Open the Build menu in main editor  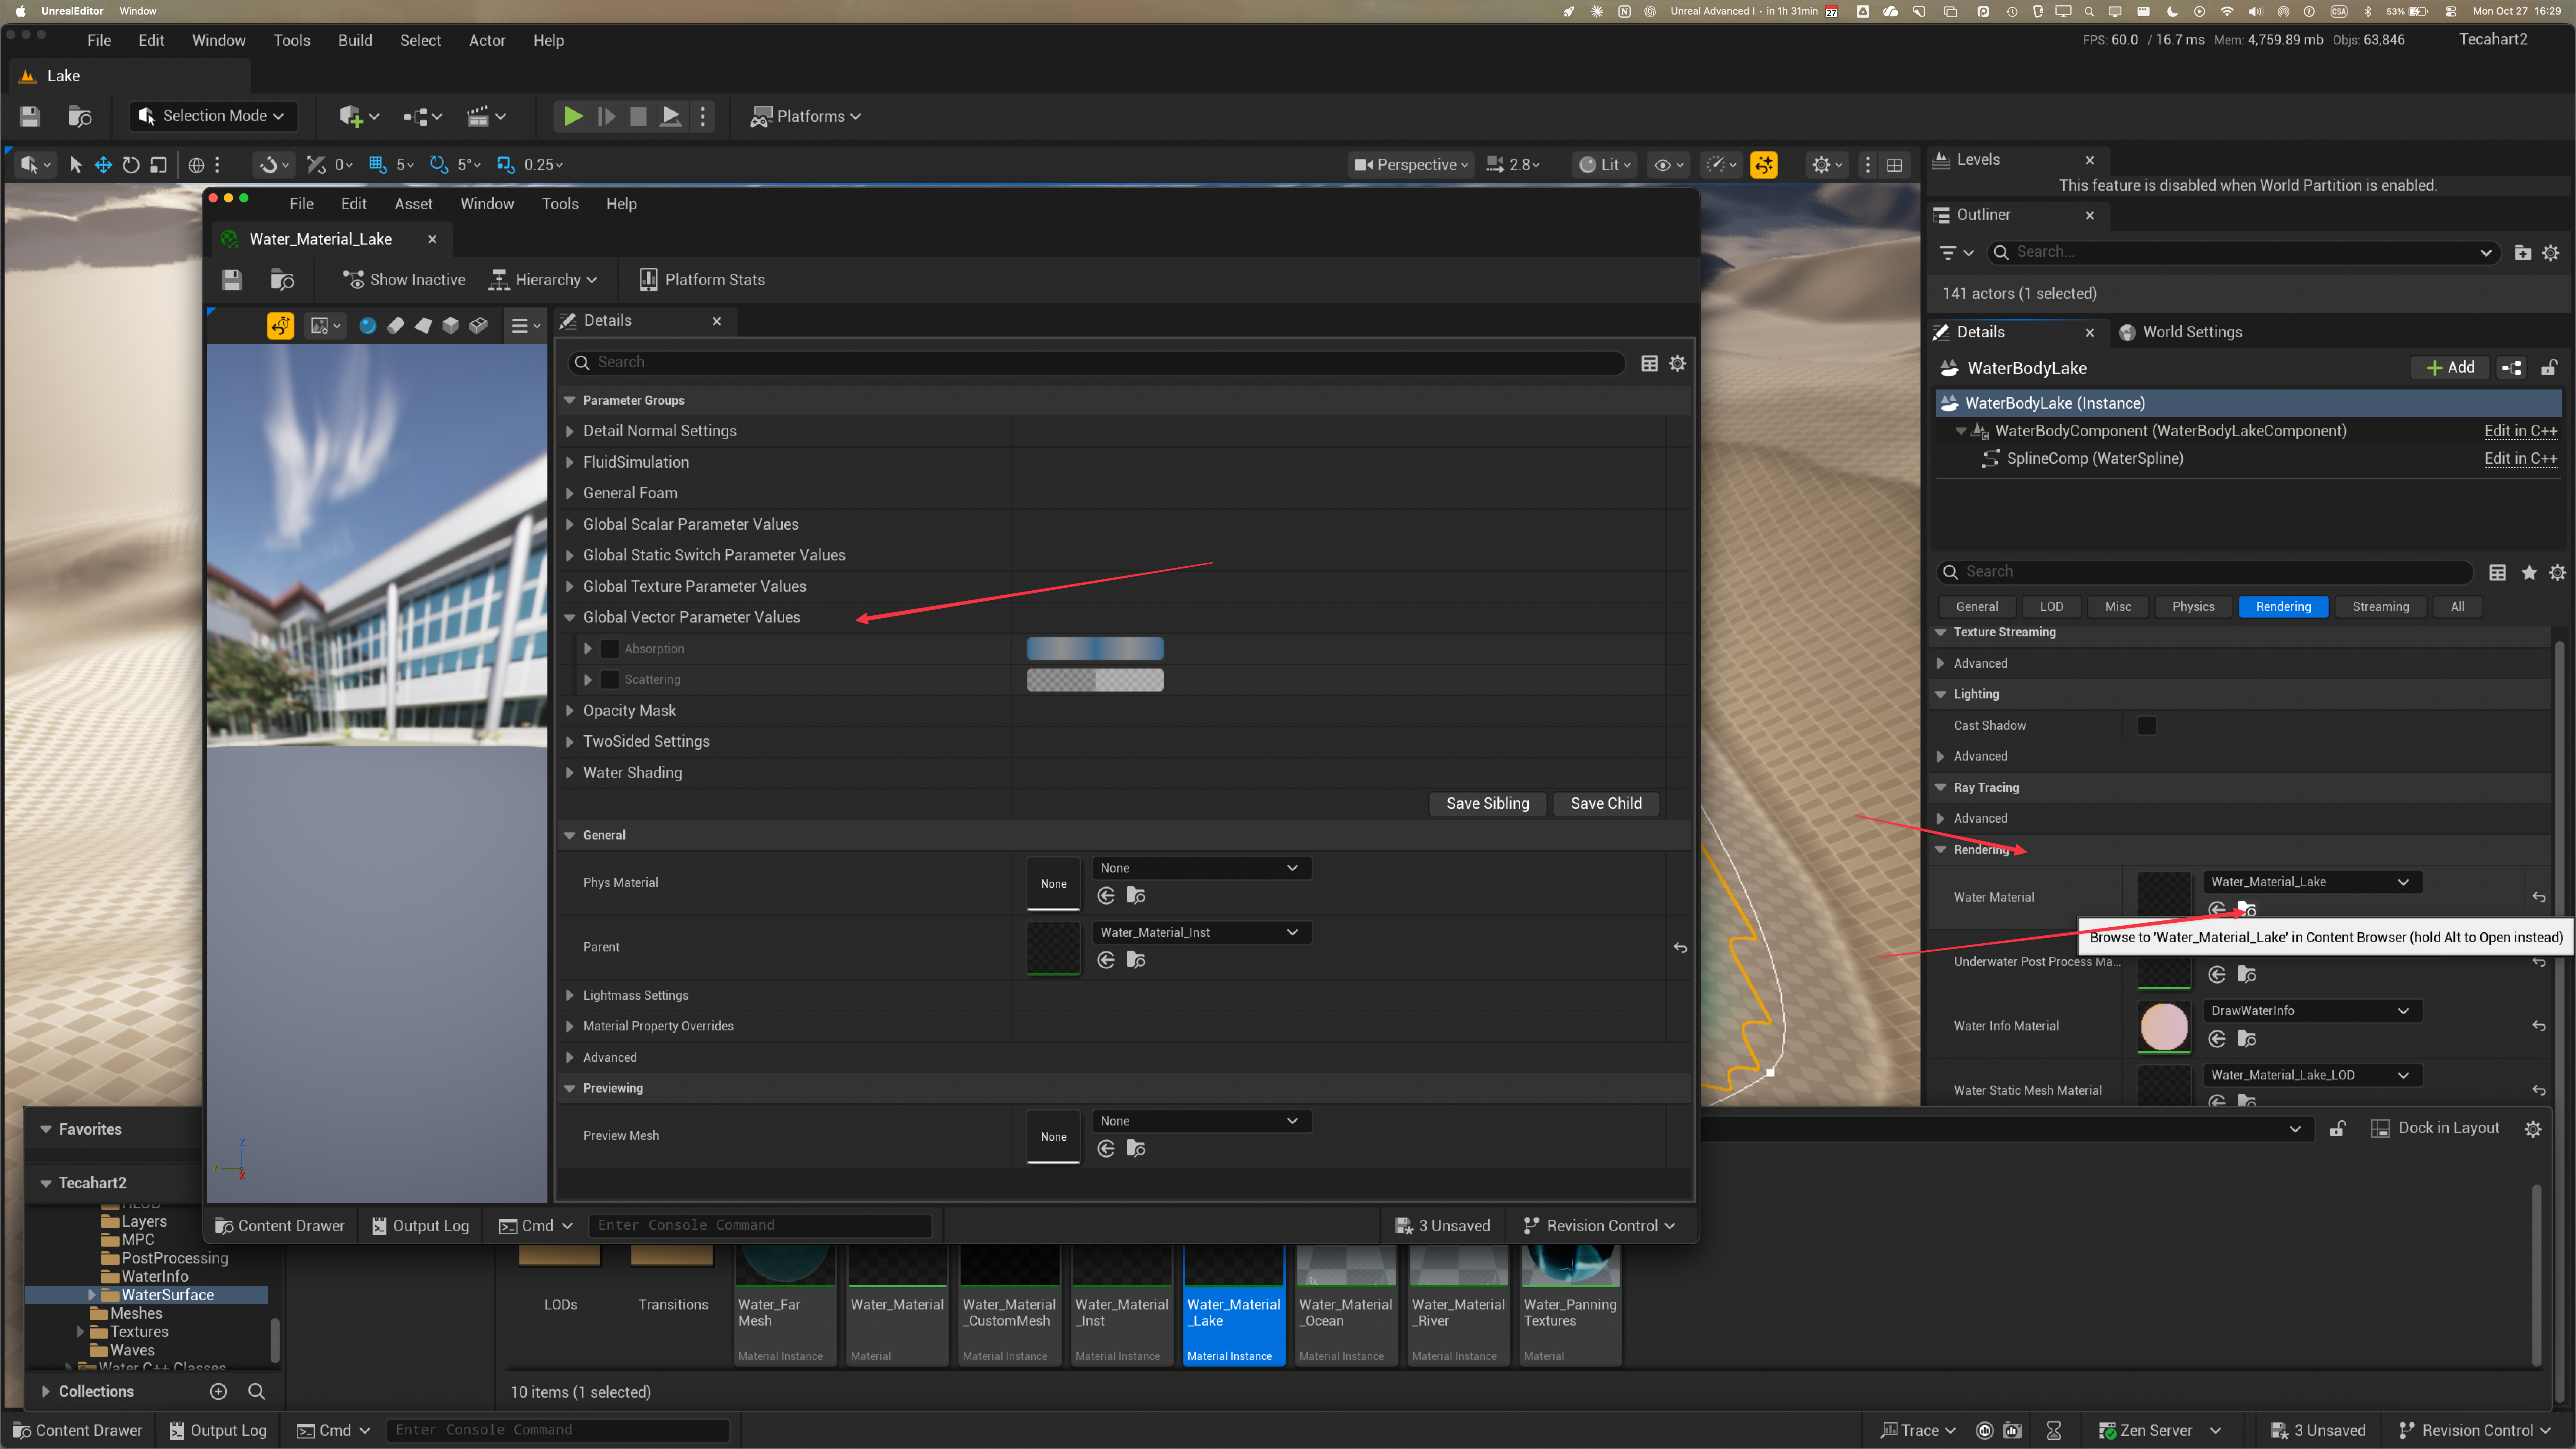[x=355, y=41]
